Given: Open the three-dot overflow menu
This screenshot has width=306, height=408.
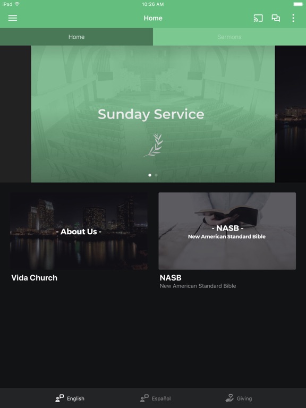Looking at the screenshot, I should pyautogui.click(x=293, y=18).
